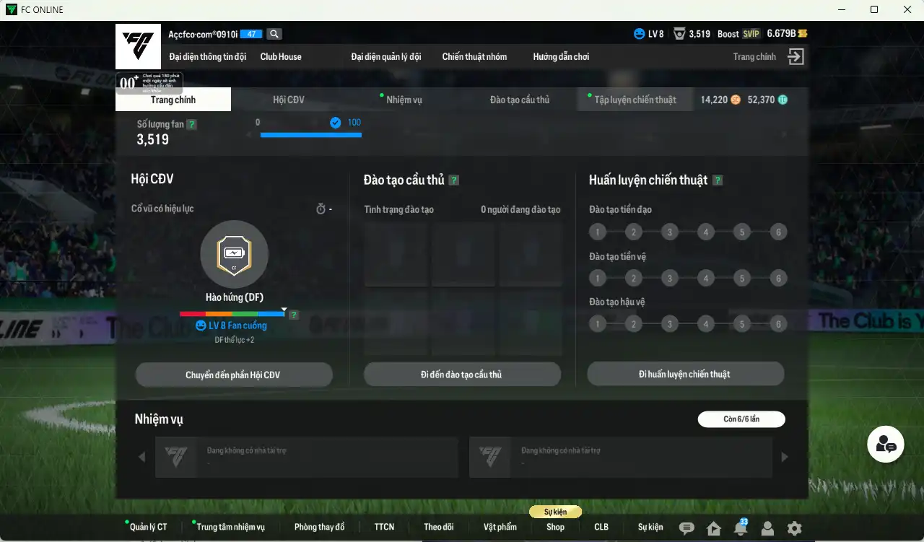Click the home icon in bottom bar
This screenshot has width=924, height=542.
(x=714, y=528)
